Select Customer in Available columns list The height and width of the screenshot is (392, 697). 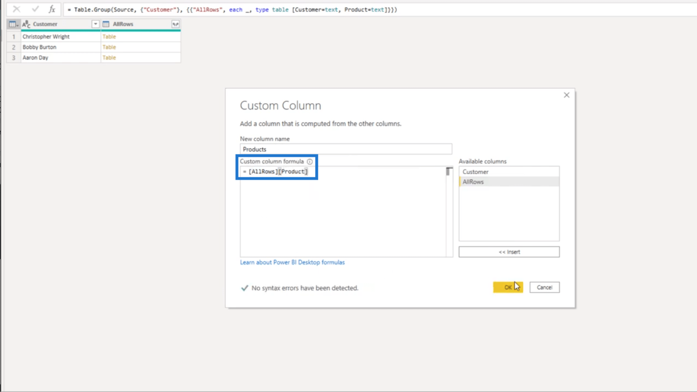tap(509, 172)
